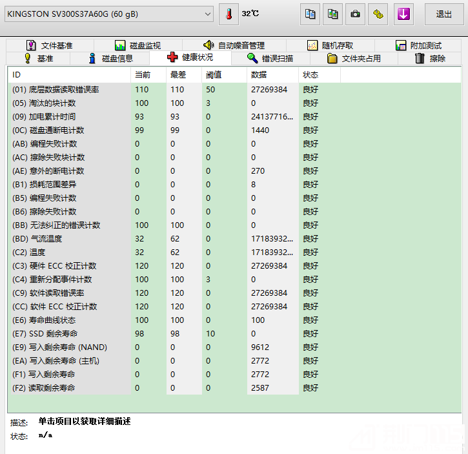Select the (0C) 磁盘通断电计数 row

click(234, 130)
